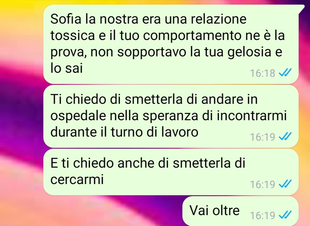Tap the word ospedale in the second message

tap(78, 116)
